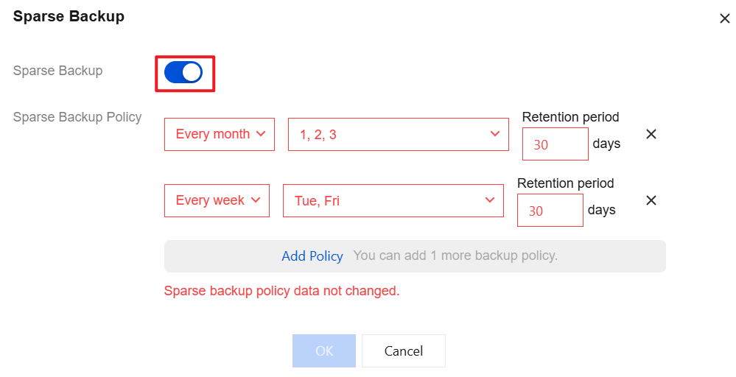
Task: Open the Every week frequency dropdown
Action: [217, 200]
